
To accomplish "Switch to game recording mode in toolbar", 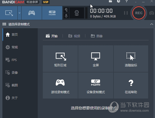I will [31, 13].
